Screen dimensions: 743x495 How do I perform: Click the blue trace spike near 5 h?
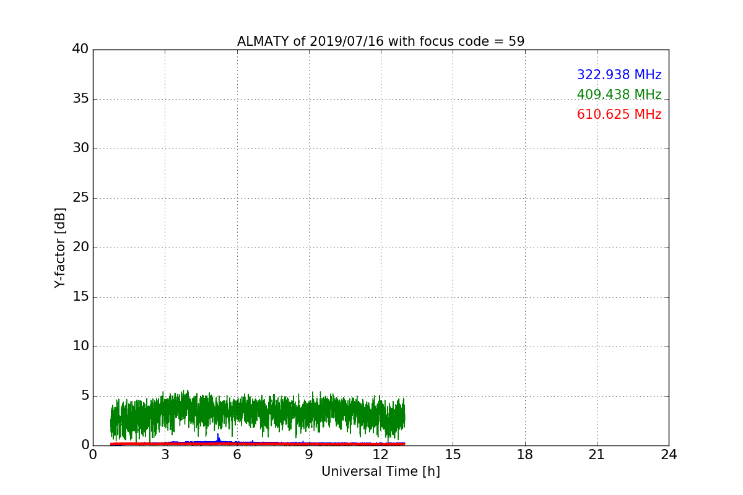click(218, 437)
